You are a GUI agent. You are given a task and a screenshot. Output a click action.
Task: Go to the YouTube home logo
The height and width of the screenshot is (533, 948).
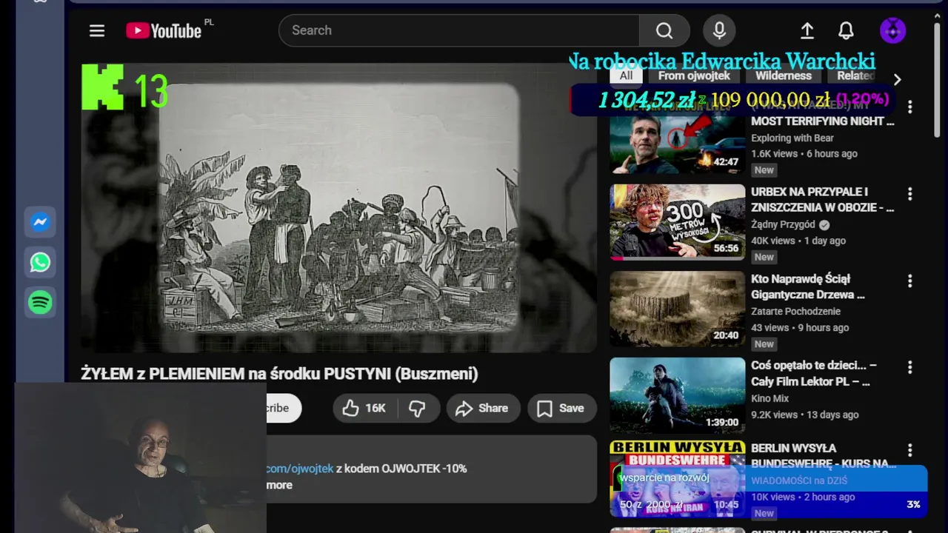[164, 30]
